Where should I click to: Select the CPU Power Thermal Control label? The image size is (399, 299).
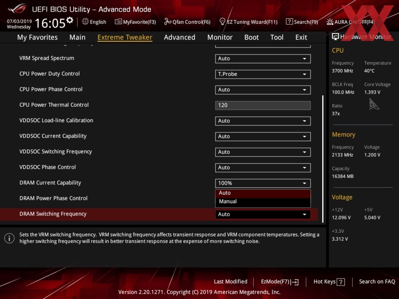pos(54,105)
